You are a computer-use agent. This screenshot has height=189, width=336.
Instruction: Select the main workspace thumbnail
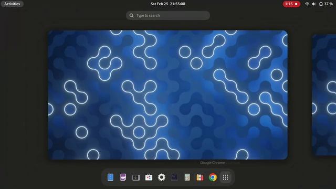point(168,94)
